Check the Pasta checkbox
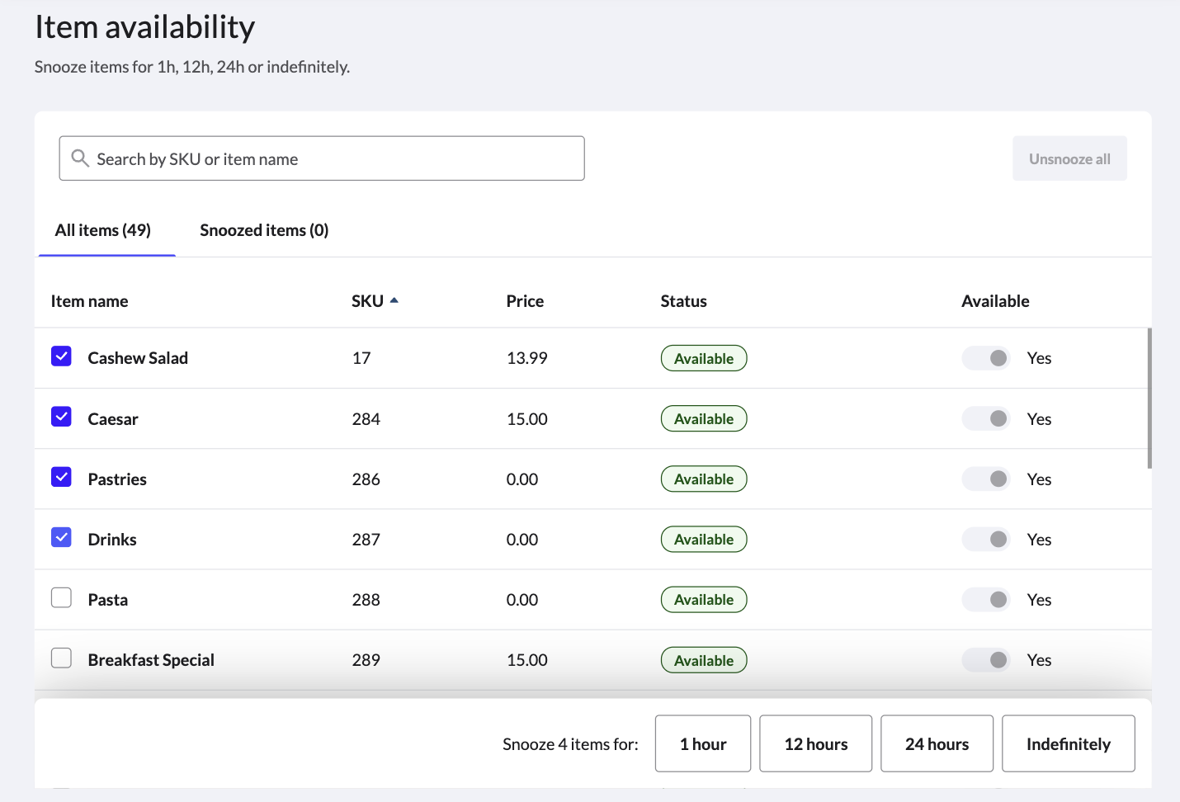The height and width of the screenshot is (802, 1180). 61,597
